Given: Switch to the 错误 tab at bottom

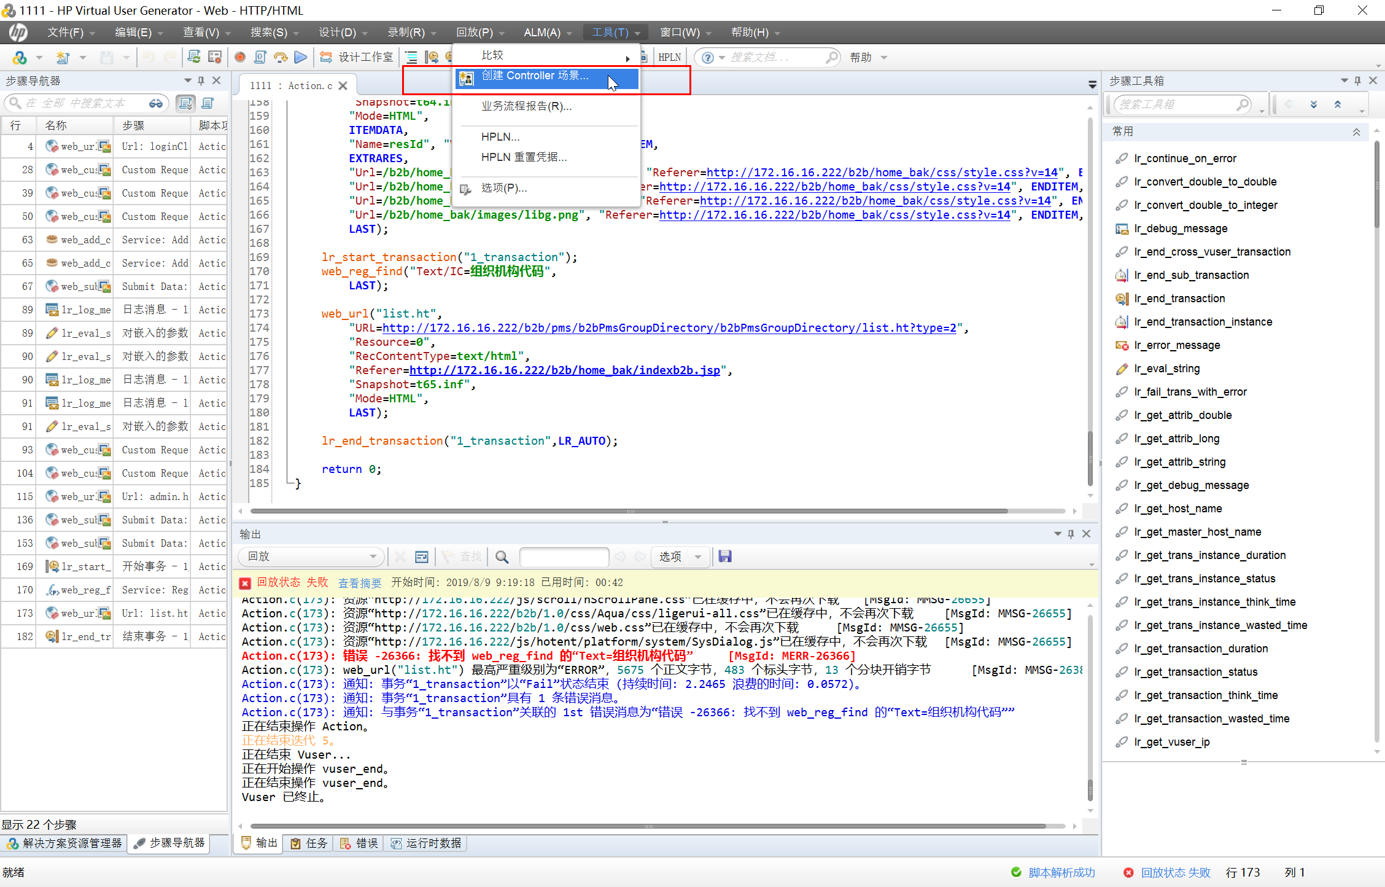Looking at the screenshot, I should coord(359,843).
